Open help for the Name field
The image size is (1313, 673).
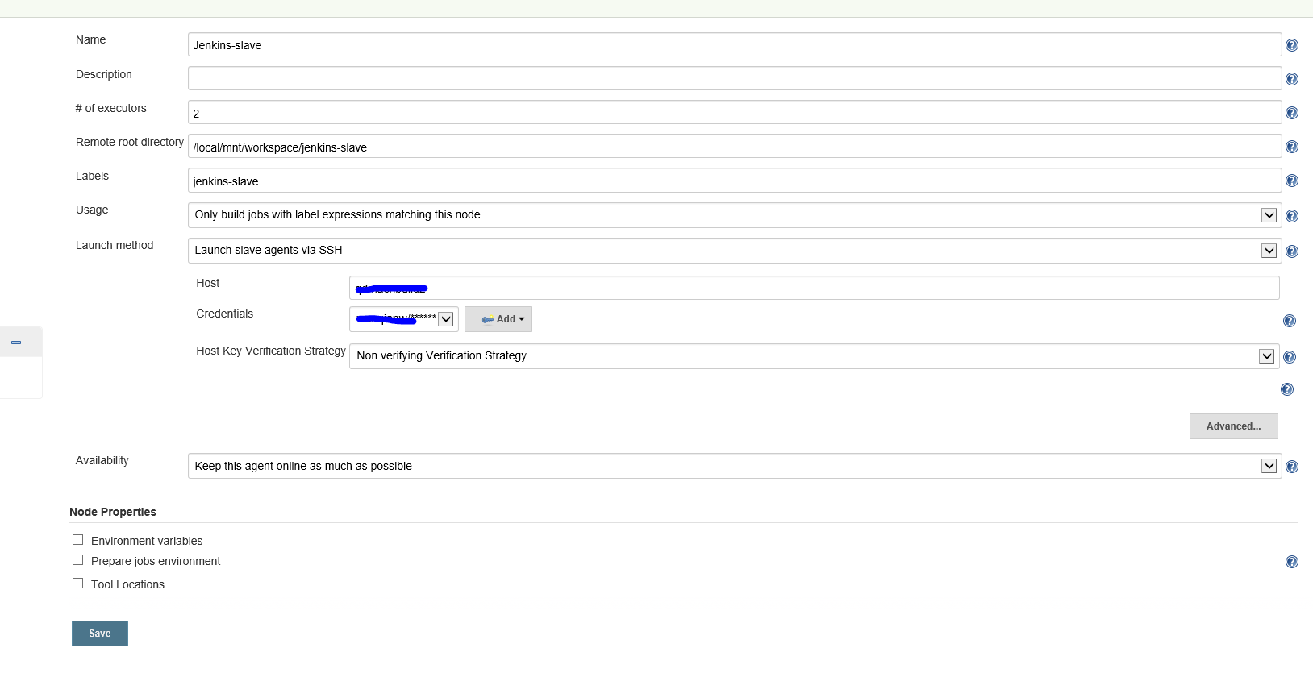[x=1291, y=45]
